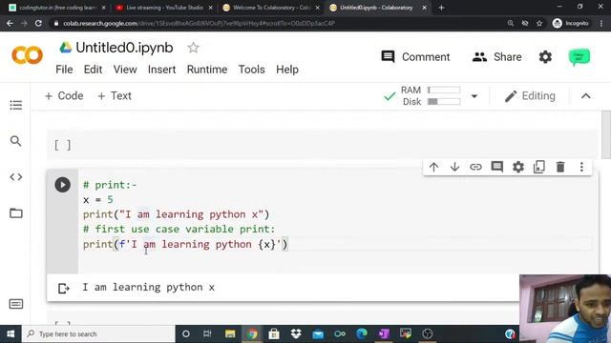
Task: Open the Google Drive icon beside title
Action: point(66,48)
